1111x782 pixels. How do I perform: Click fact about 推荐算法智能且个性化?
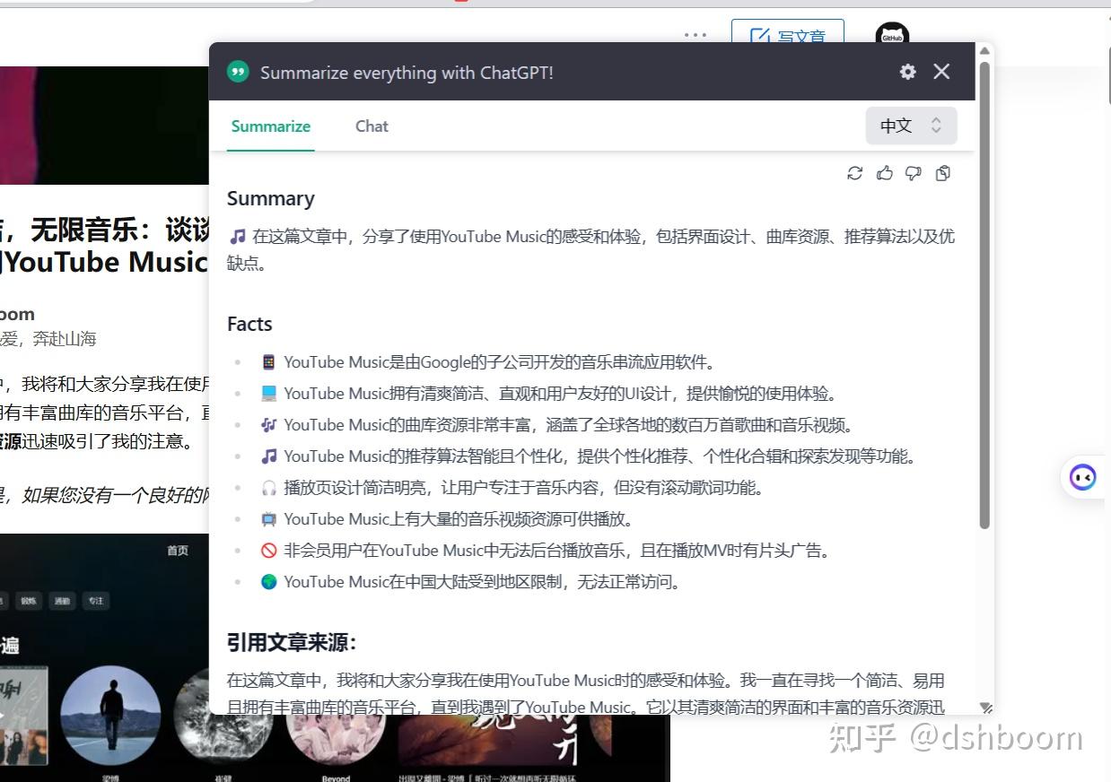pos(589,456)
